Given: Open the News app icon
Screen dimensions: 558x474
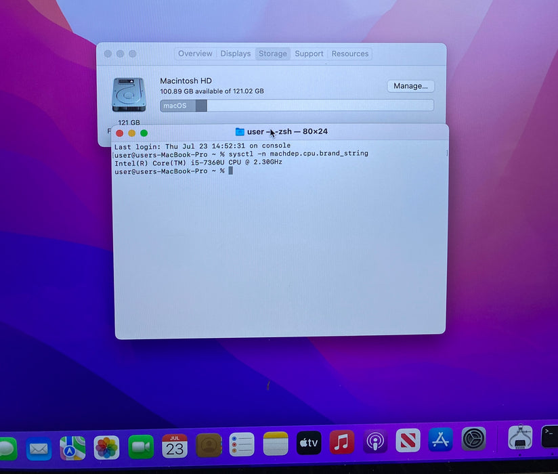Looking at the screenshot, I should pos(408,441).
